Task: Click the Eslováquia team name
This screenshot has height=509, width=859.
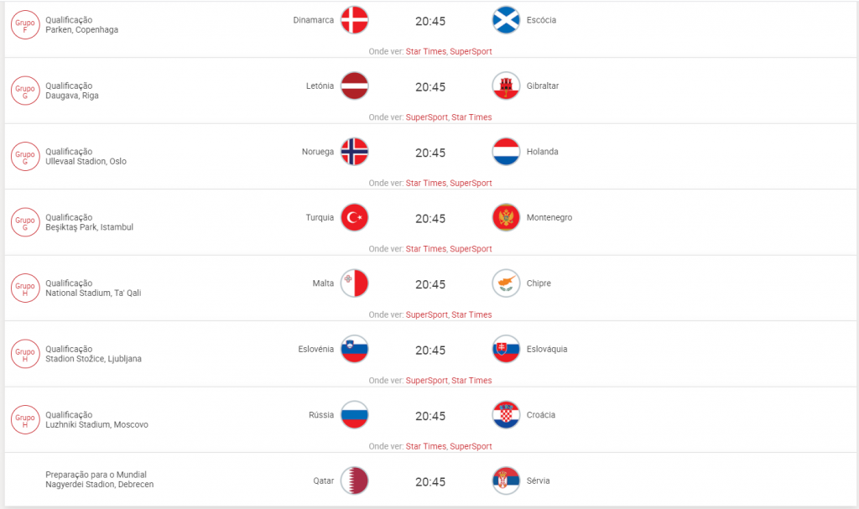Action: 547,349
